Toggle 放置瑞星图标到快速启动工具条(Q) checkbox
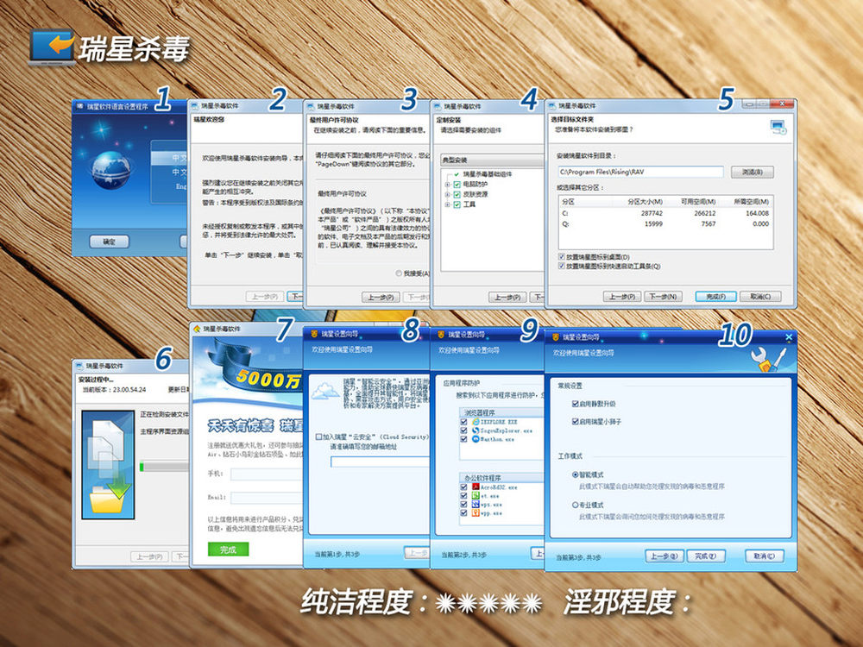This screenshot has width=863, height=647. (562, 266)
